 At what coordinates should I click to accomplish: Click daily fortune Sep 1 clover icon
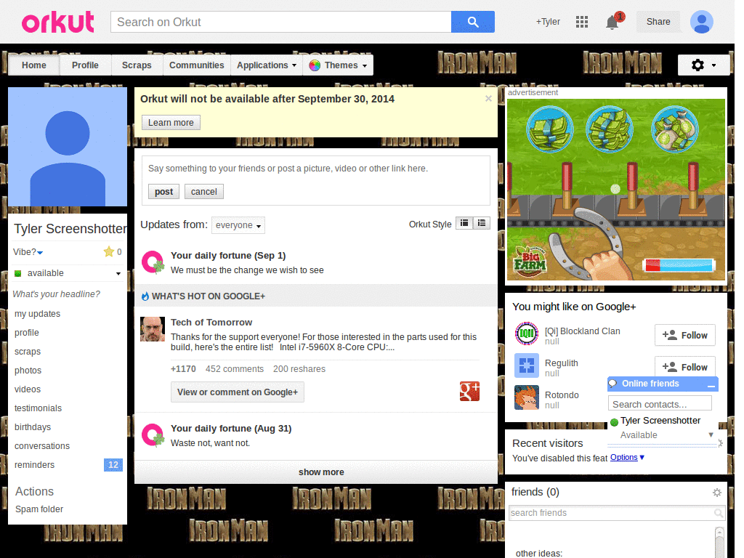[153, 262]
